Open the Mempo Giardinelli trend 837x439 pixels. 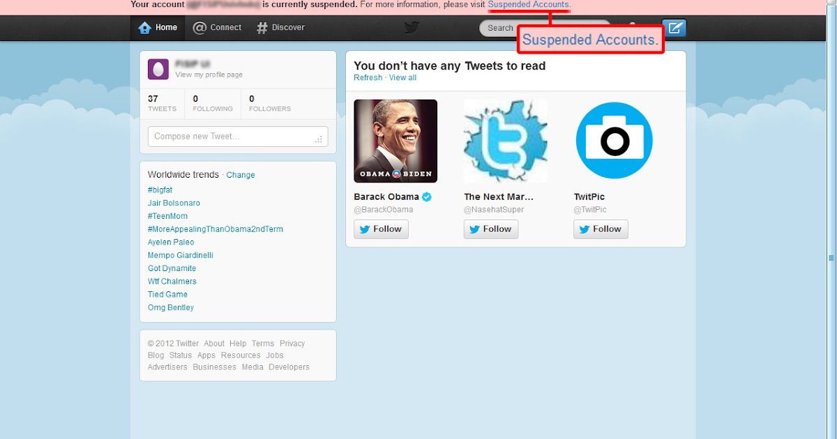pos(181,255)
